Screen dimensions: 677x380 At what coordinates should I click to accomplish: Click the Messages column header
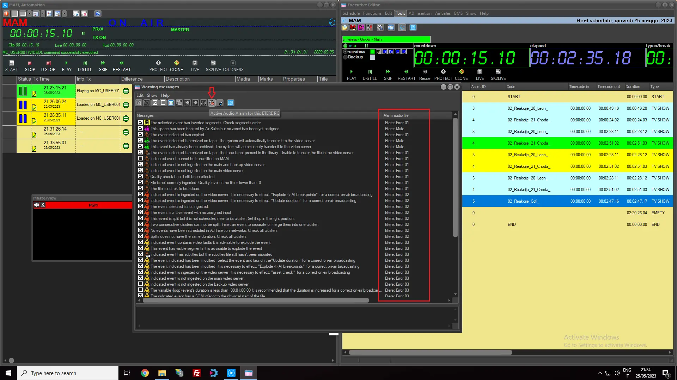[x=145, y=115]
